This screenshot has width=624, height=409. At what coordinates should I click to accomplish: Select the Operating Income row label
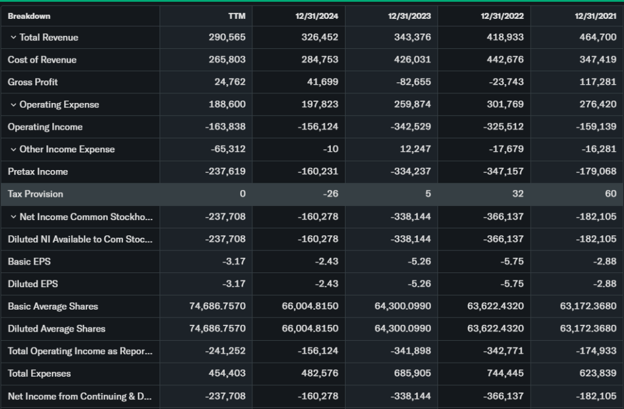45,127
